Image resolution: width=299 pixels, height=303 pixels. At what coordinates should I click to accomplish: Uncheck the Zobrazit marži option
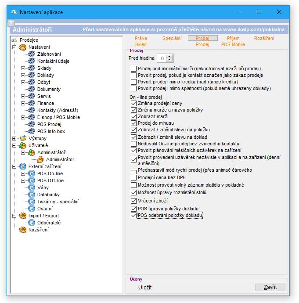[x=134, y=116]
